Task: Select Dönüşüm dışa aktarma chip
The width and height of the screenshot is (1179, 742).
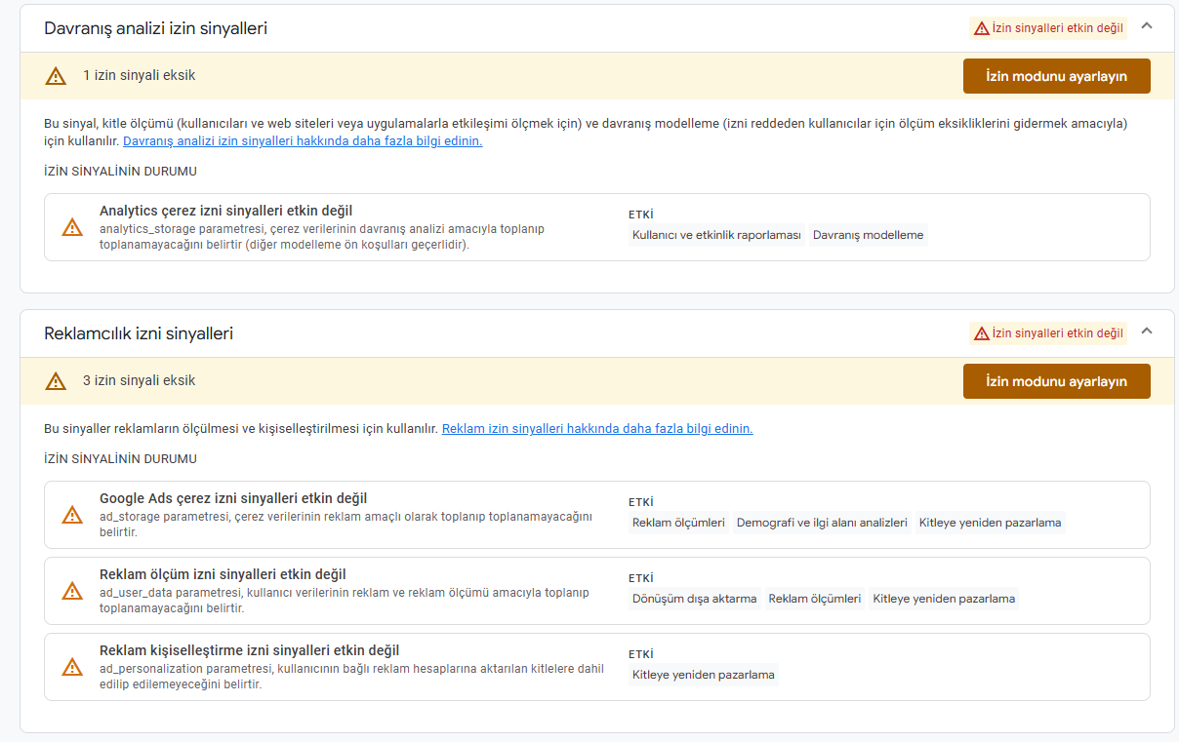Action: click(694, 599)
